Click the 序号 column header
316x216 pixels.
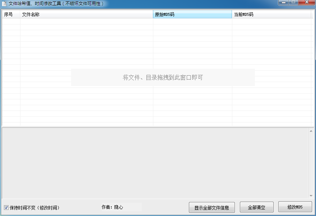(11, 14)
